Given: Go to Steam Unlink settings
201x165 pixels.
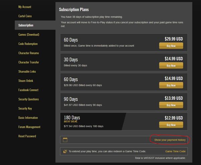Looking at the screenshot, I should [26, 81].
